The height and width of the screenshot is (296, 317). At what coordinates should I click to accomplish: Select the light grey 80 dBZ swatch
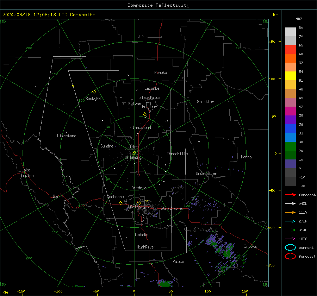coord(290,32)
